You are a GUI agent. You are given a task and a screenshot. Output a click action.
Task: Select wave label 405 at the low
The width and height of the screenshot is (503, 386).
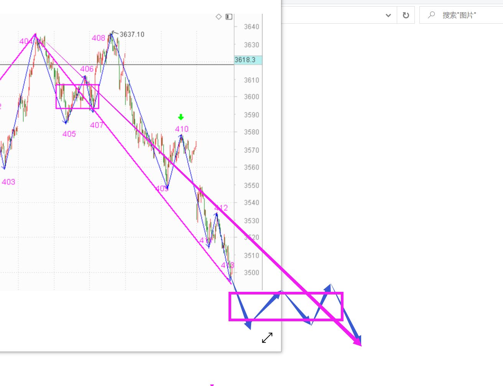point(69,134)
